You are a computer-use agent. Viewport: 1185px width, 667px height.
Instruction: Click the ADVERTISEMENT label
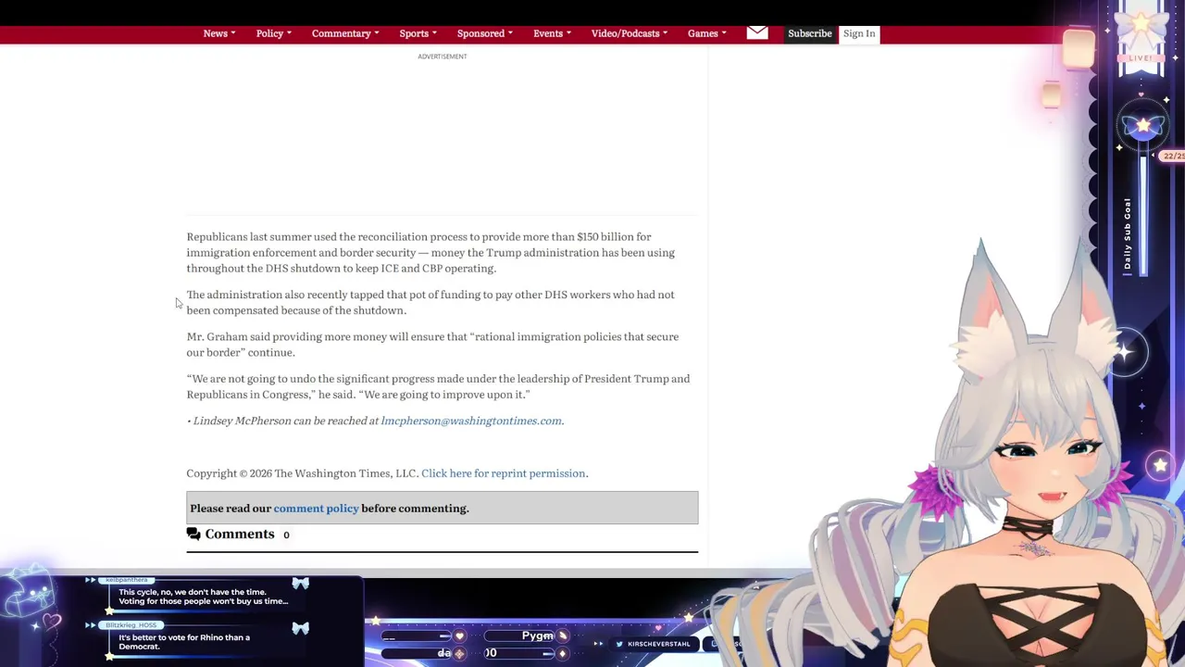(443, 57)
